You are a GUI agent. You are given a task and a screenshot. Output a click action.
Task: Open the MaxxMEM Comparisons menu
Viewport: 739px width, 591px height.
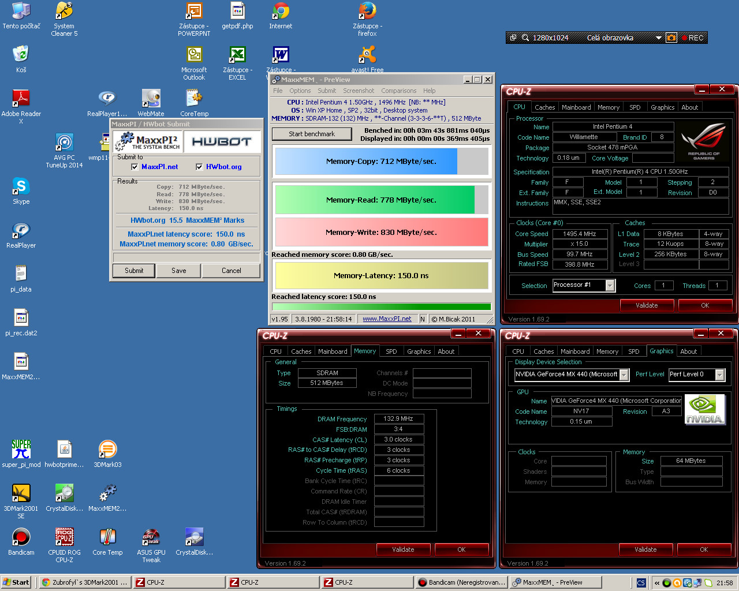point(399,91)
